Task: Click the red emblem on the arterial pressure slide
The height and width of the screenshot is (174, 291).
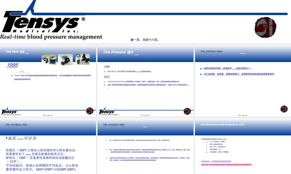Action: pos(284,109)
